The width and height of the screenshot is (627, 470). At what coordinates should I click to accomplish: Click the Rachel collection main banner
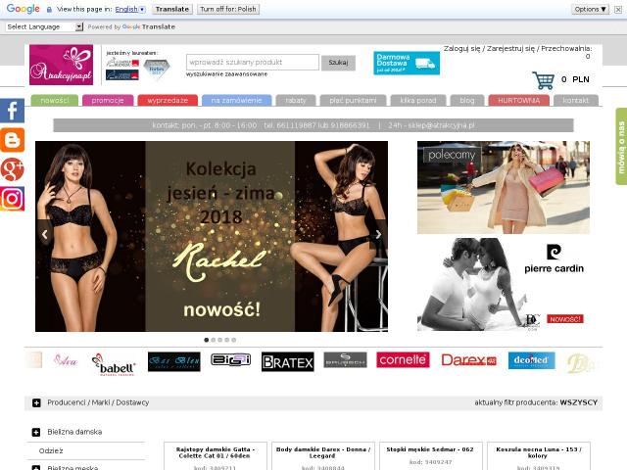click(x=212, y=236)
